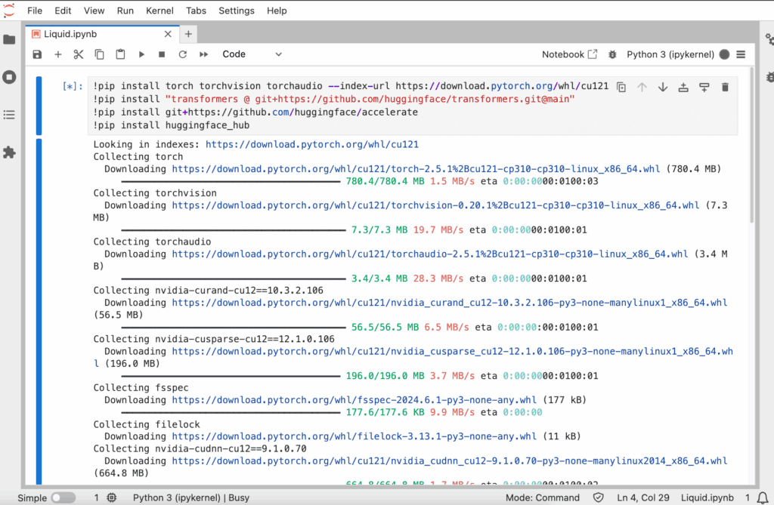
Task: Click the Jupyter logo icon
Action: coord(8,11)
